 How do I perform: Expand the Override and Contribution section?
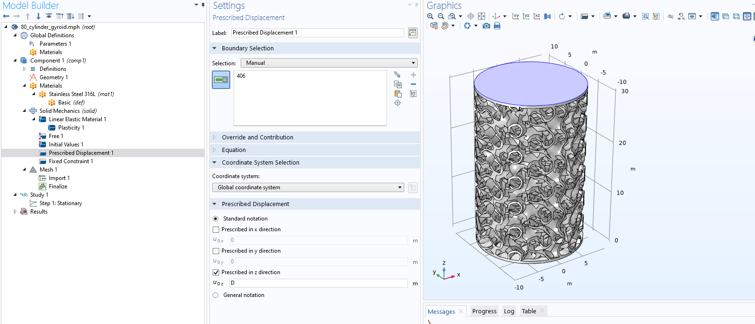257,138
